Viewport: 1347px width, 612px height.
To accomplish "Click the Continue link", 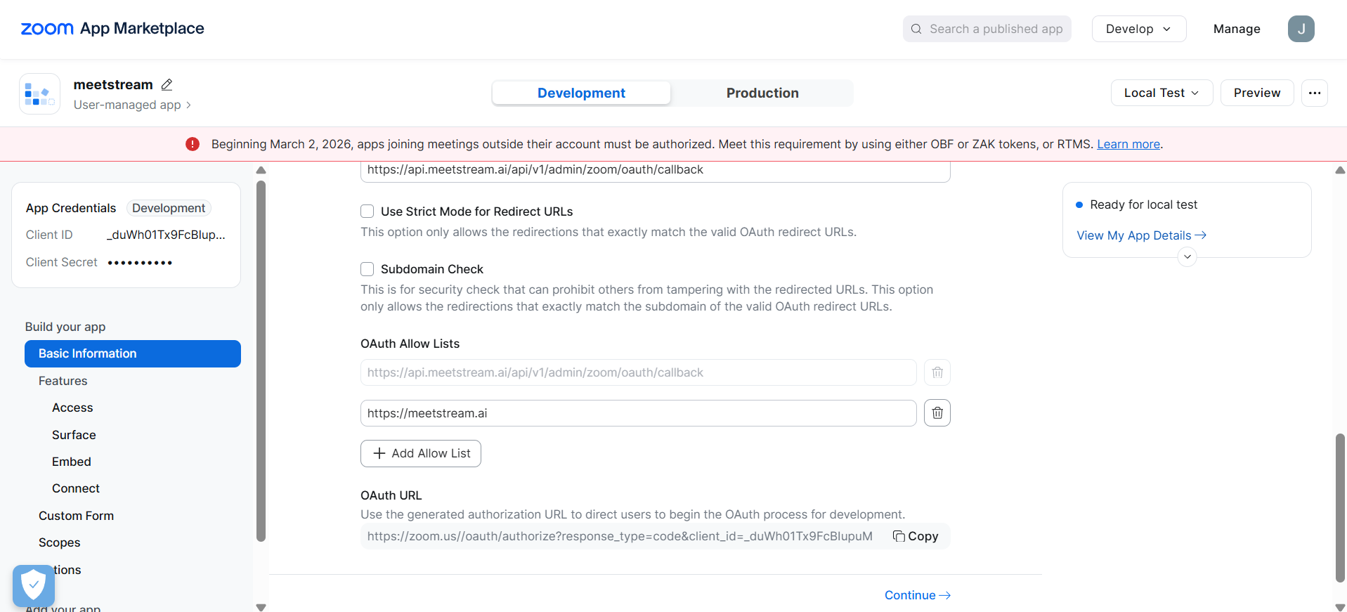I will coord(917,595).
